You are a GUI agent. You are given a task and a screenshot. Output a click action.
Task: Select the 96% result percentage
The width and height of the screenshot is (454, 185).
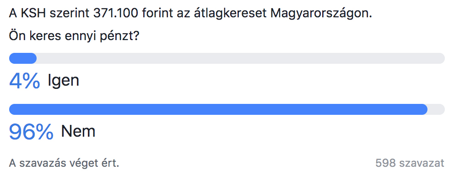pos(31,132)
